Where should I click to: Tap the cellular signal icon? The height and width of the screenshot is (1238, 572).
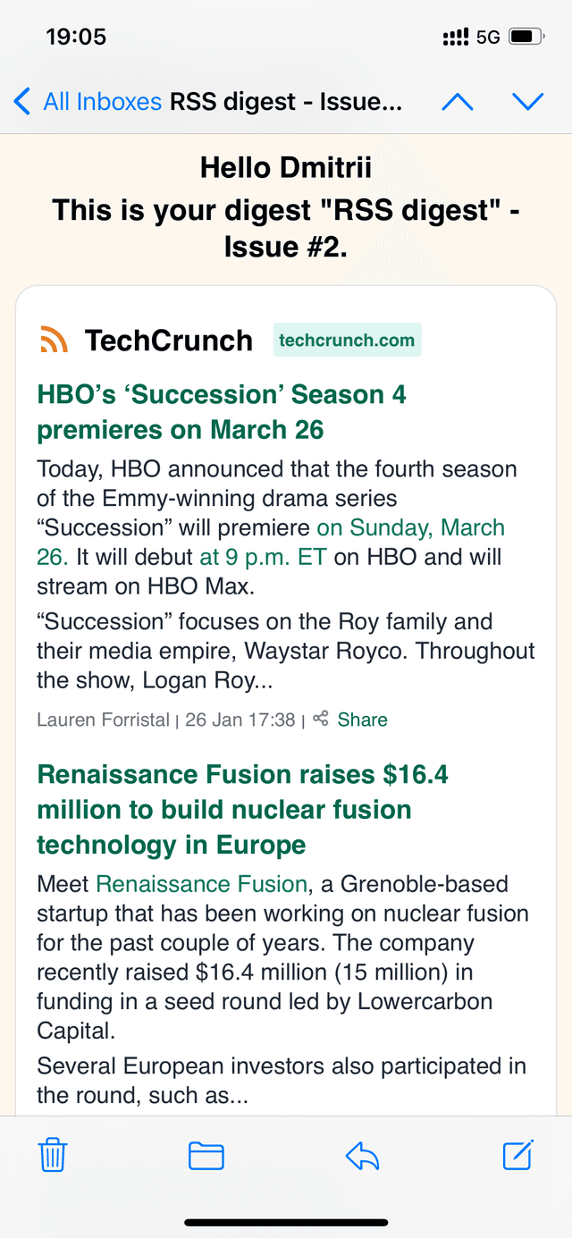(x=456, y=37)
